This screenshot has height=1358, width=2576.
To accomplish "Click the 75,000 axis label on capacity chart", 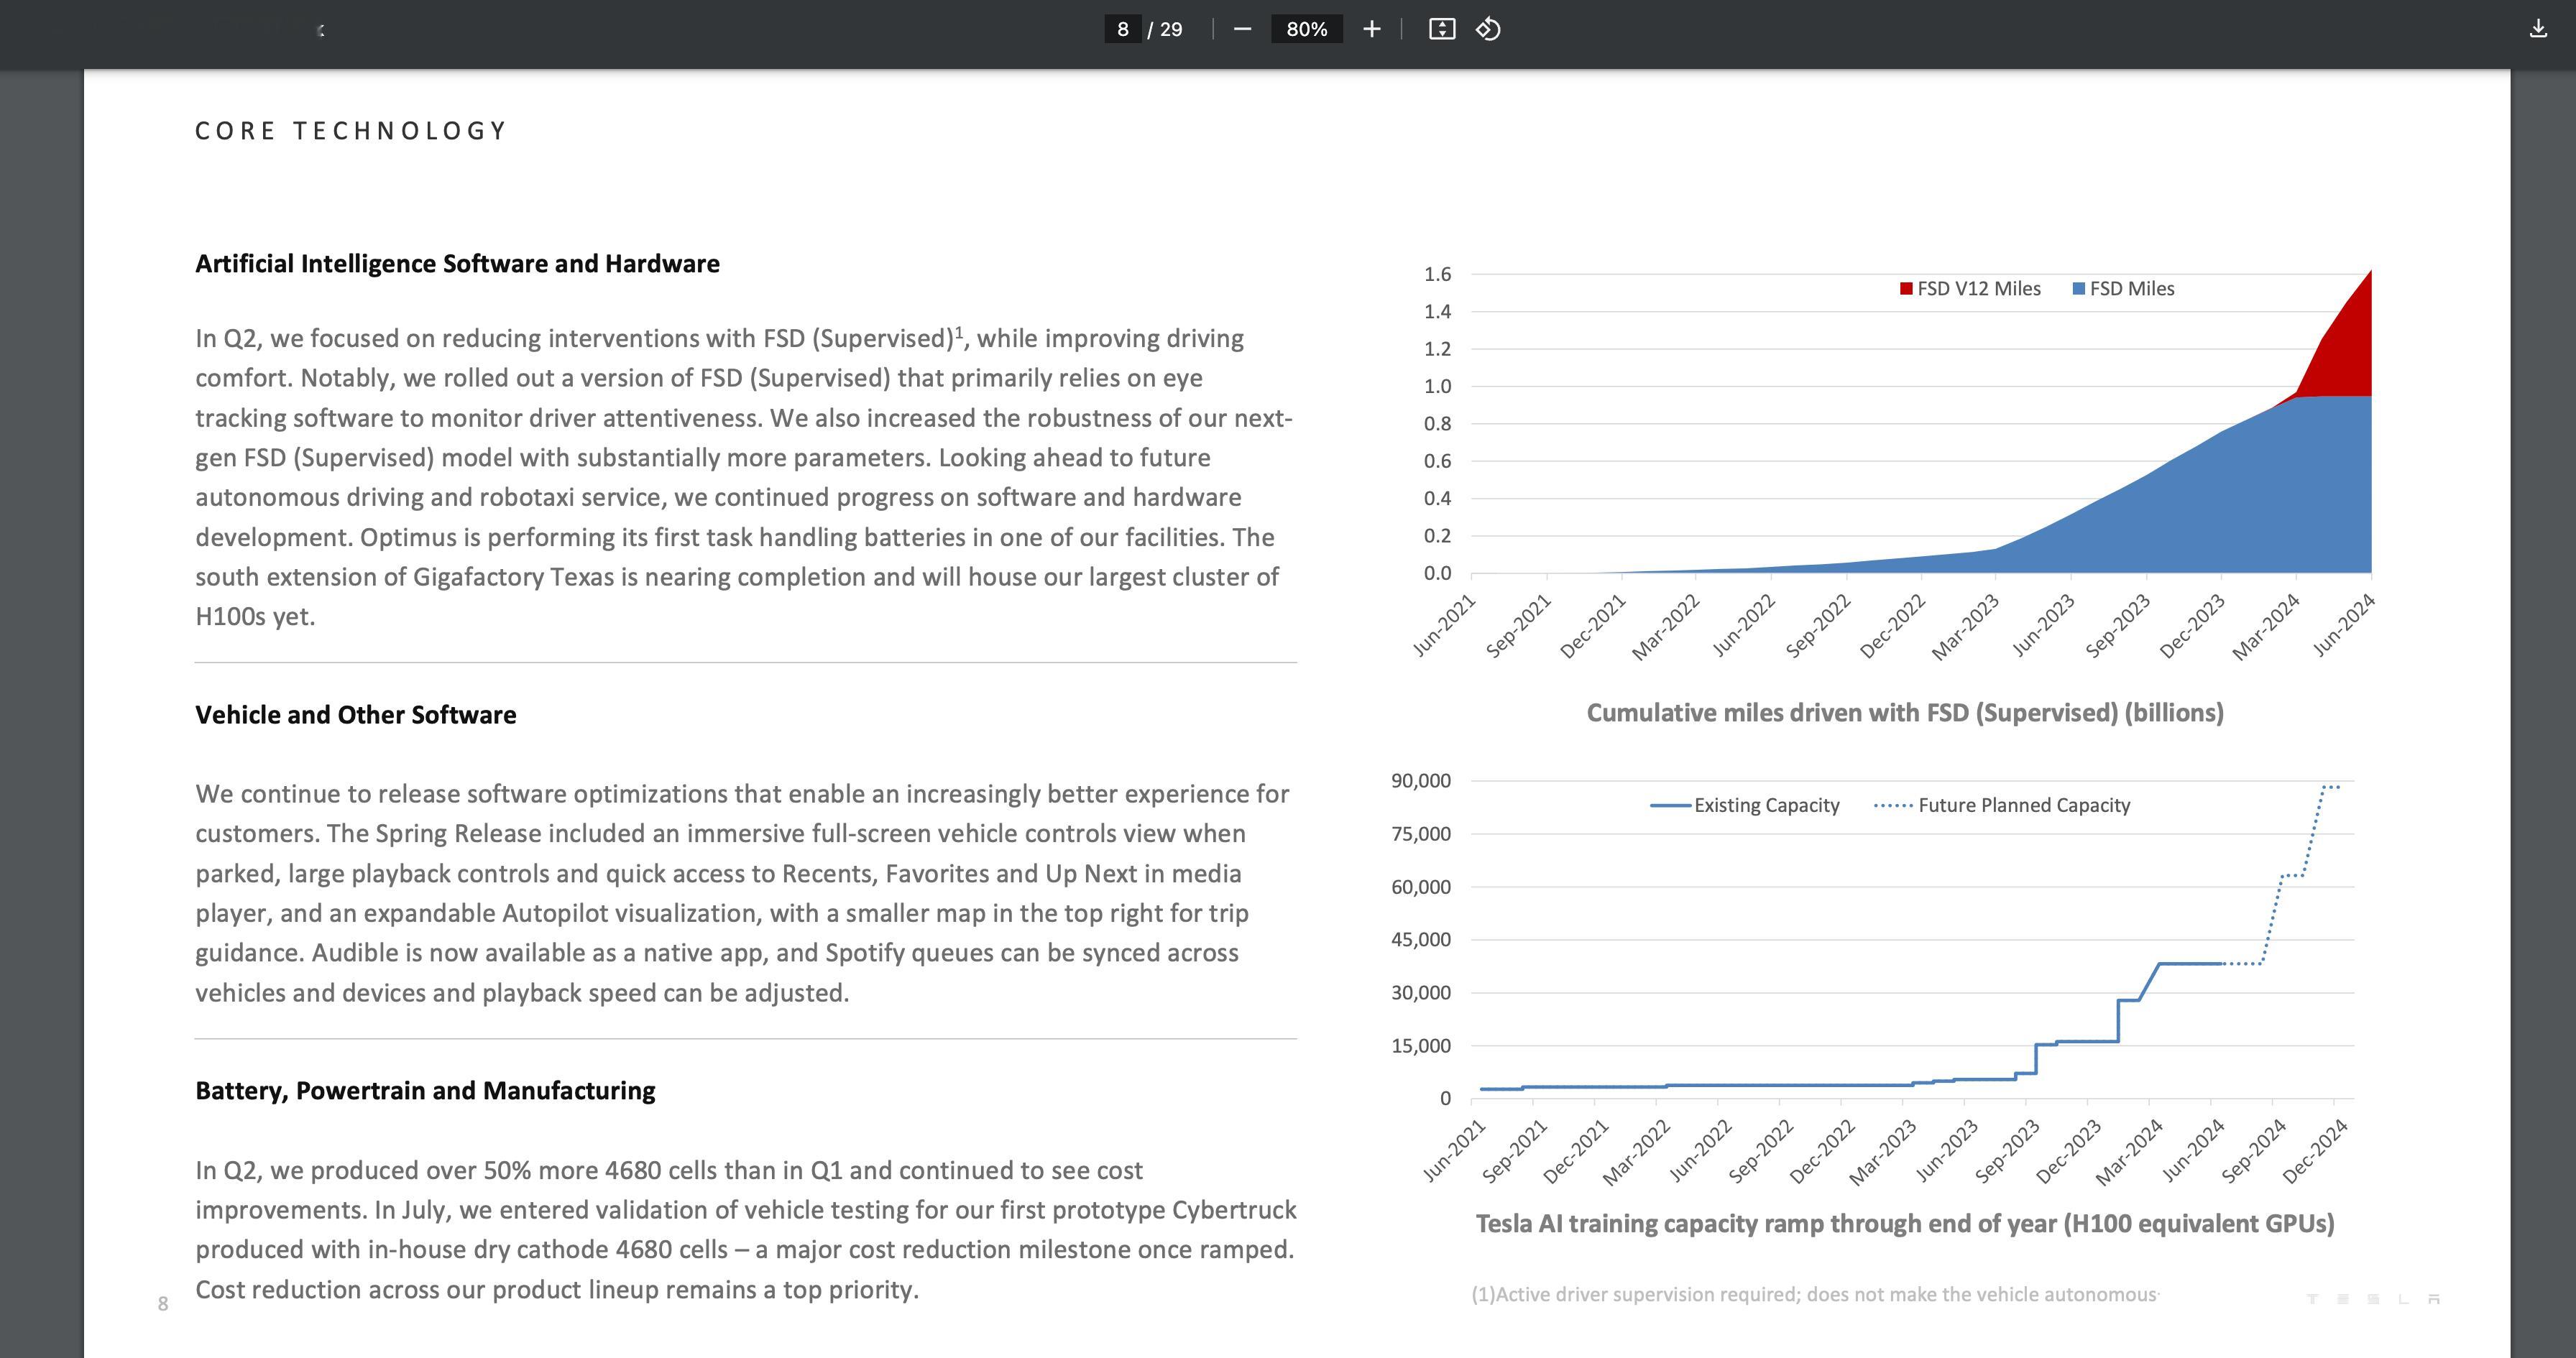I will (1420, 833).
